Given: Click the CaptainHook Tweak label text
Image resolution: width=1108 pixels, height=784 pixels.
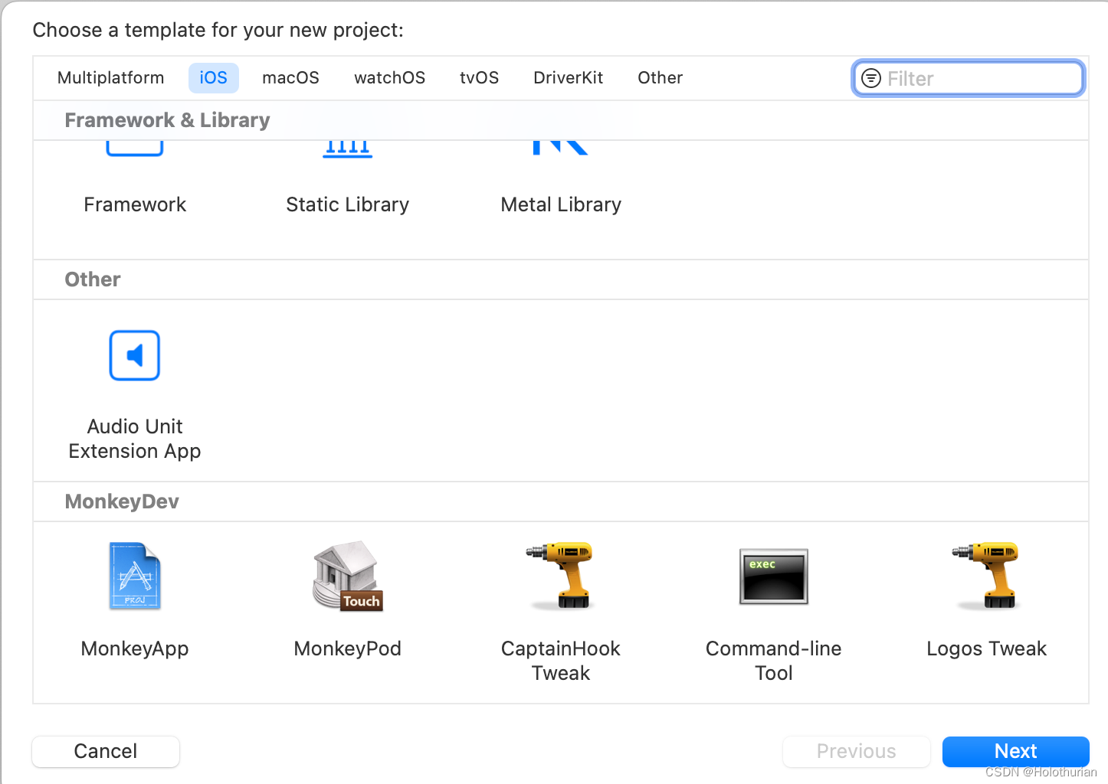Looking at the screenshot, I should (x=561, y=661).
